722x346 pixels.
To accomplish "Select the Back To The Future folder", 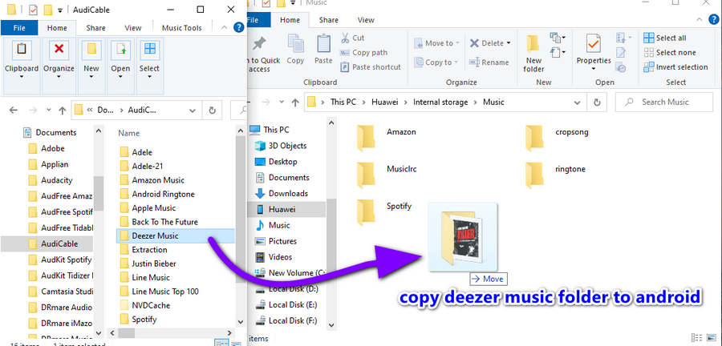I will click(x=159, y=222).
